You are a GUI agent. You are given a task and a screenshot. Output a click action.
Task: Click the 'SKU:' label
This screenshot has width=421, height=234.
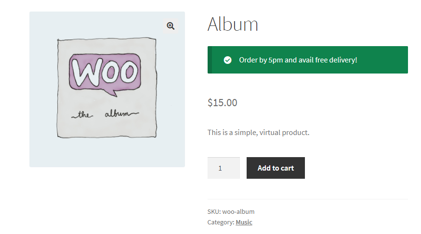[x=214, y=211]
